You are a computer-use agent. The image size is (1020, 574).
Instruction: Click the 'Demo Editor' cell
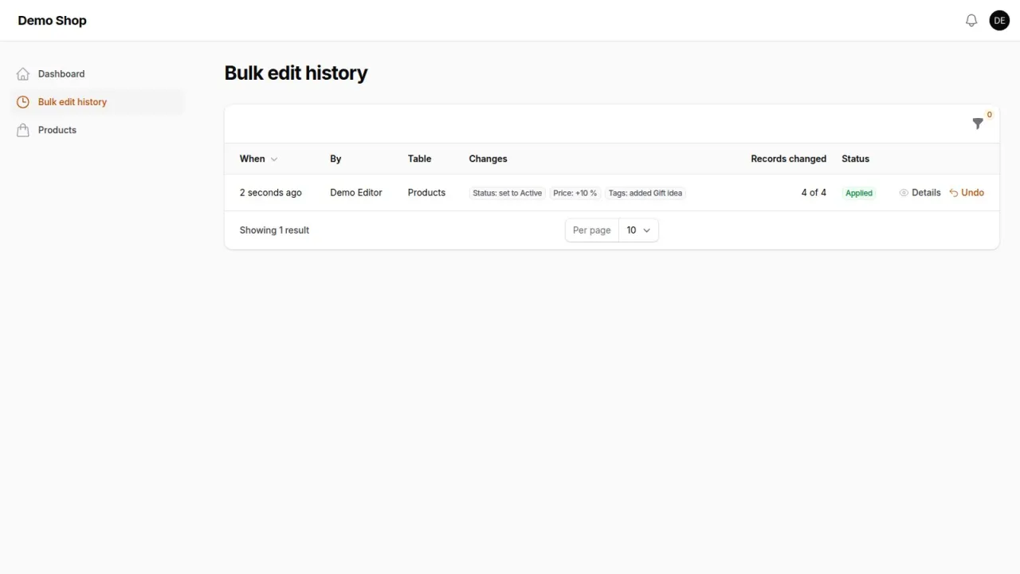(356, 193)
